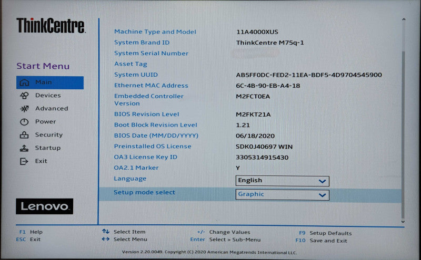Image resolution: width=421 pixels, height=260 pixels.
Task: Click the Machine Type and Model label
Action: [155, 32]
